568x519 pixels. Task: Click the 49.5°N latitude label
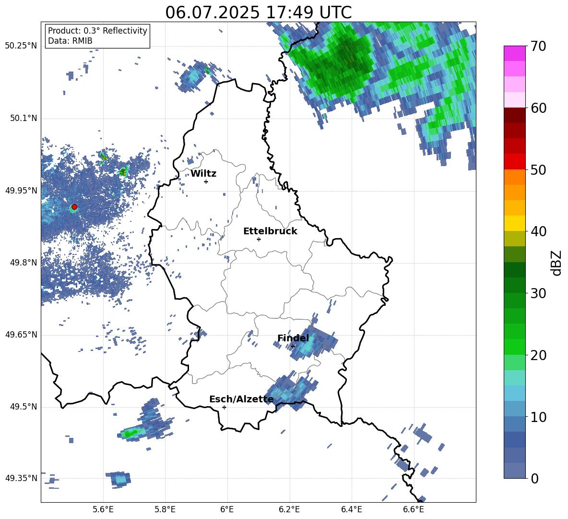[23, 407]
